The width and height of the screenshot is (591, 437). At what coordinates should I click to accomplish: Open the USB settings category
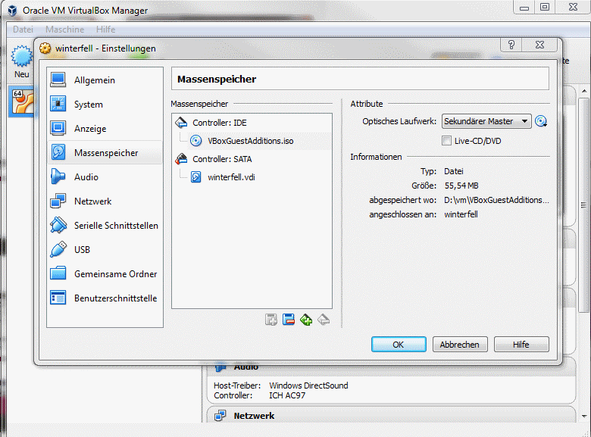[x=105, y=249]
